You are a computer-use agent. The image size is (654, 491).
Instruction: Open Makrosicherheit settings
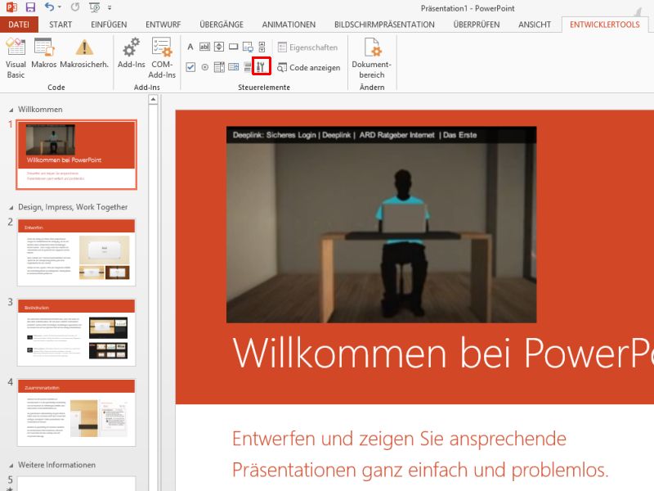coord(84,53)
